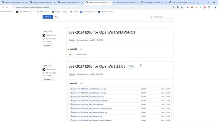
Task: Reload the GitHub releases page
Action: pos(7,7)
